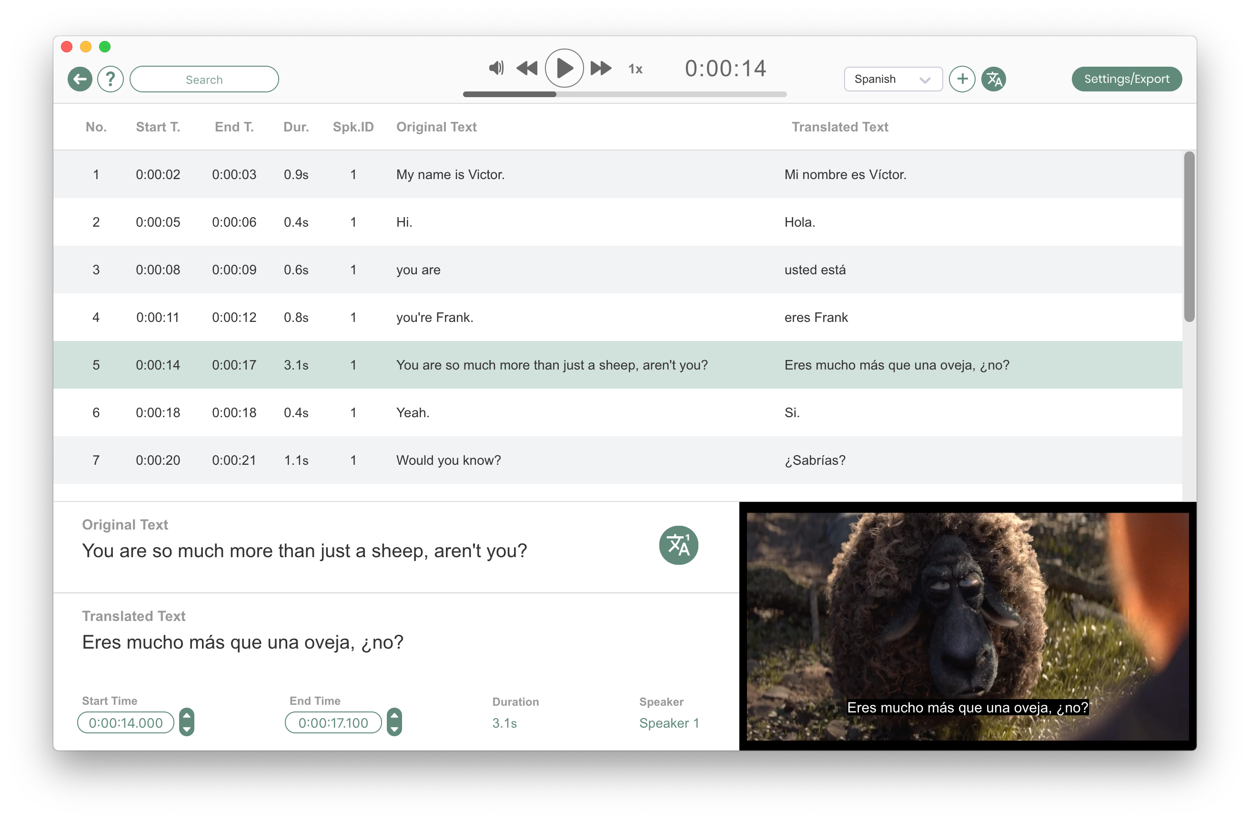Click the video preview thumbnail
The width and height of the screenshot is (1250, 821).
tap(967, 626)
